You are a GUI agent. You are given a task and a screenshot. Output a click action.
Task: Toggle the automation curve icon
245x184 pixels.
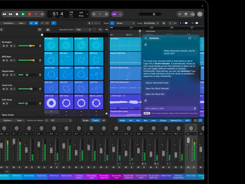coord(42,23)
